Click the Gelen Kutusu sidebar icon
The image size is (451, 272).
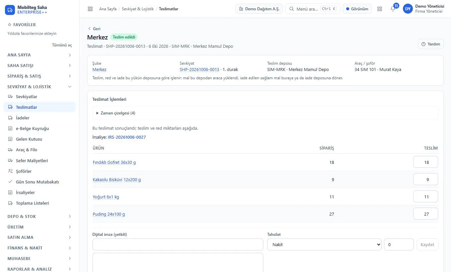tap(10, 139)
